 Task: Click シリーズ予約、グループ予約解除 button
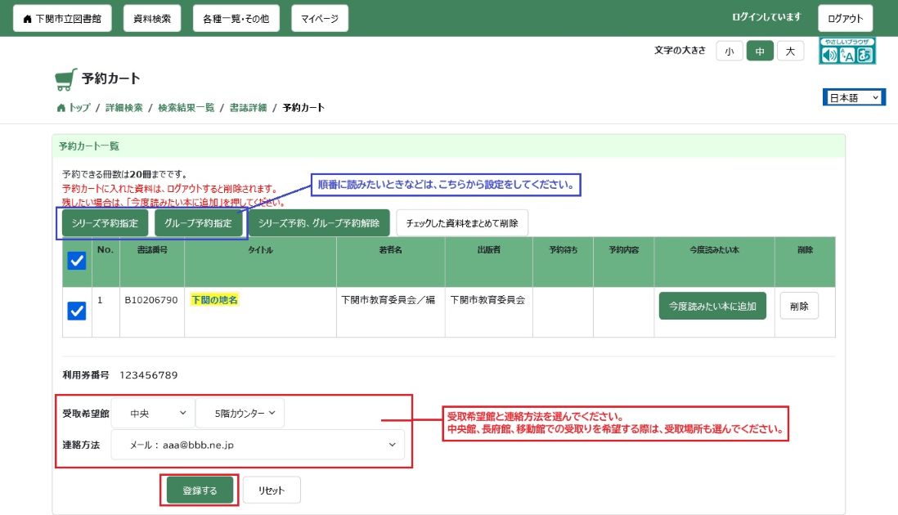click(x=319, y=223)
